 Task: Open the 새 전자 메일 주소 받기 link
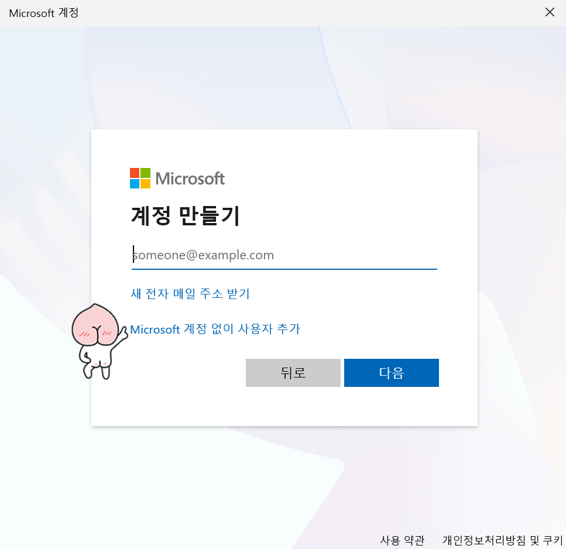coord(190,293)
